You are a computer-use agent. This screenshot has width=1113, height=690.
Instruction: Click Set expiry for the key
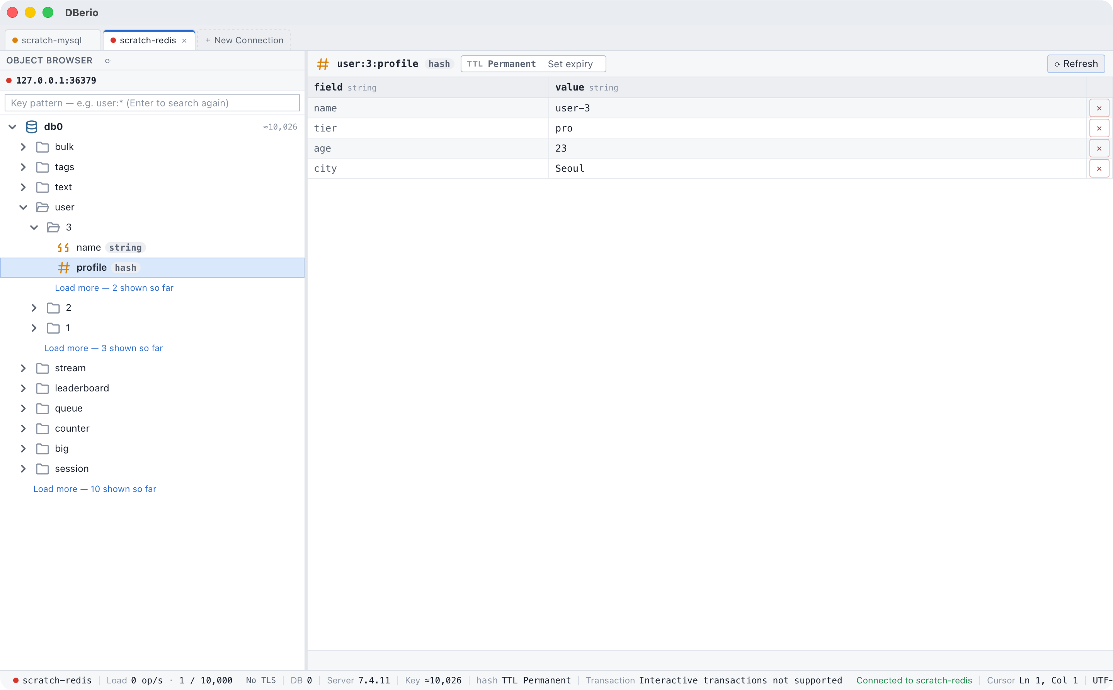tap(570, 64)
